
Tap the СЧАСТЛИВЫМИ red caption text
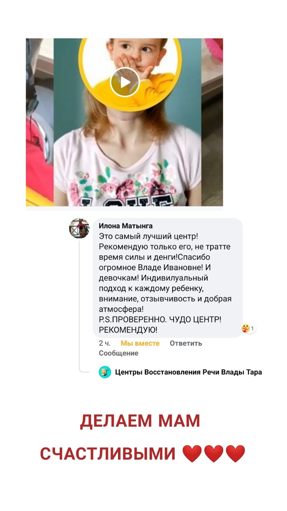pos(108,454)
